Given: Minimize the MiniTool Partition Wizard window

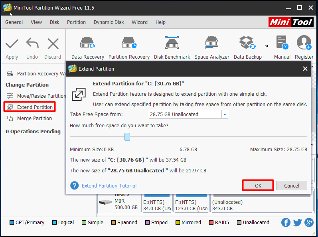Looking at the screenshot, I should [x=288, y=8].
